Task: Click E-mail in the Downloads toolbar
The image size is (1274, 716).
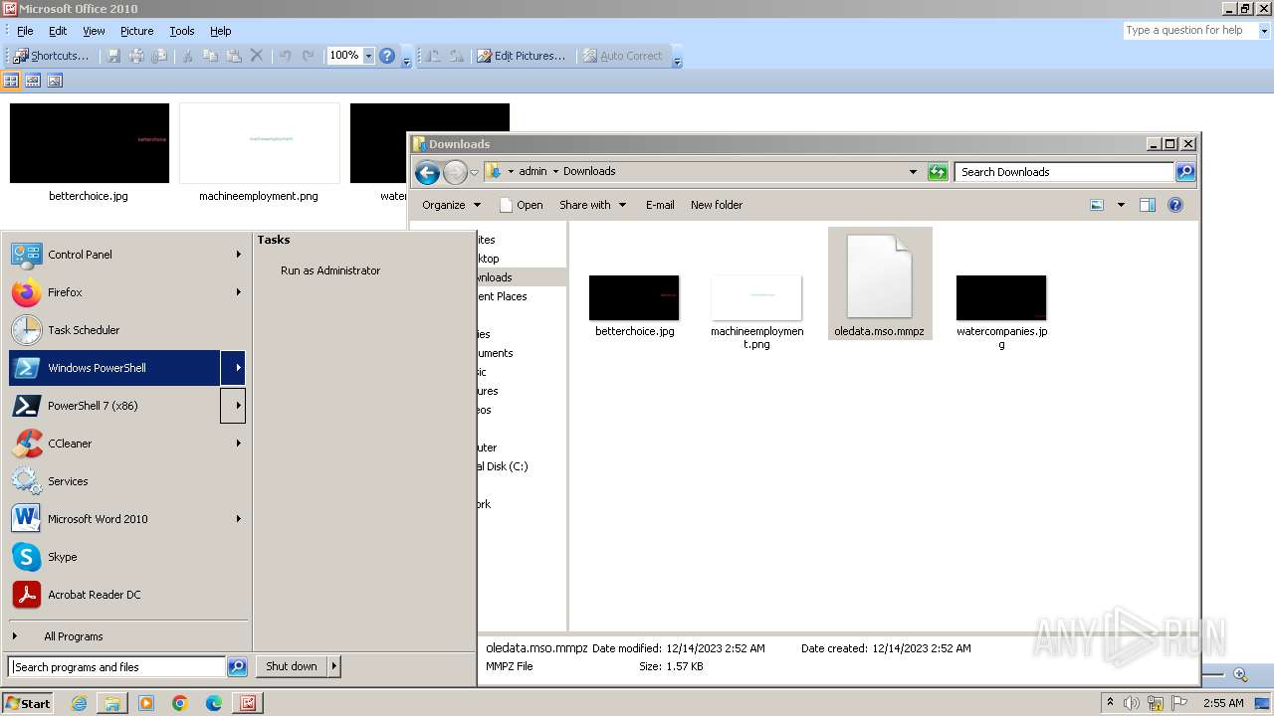Action: [x=660, y=205]
